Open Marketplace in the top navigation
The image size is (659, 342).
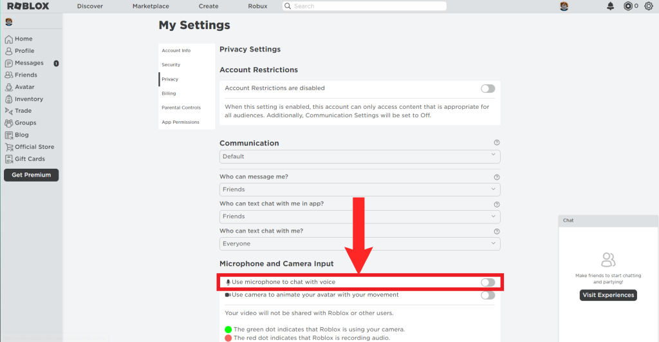151,6
